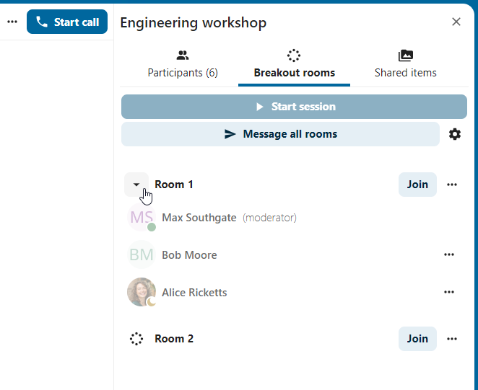Open Alice Ricketts participant options menu
The image size is (478, 390).
449,292
